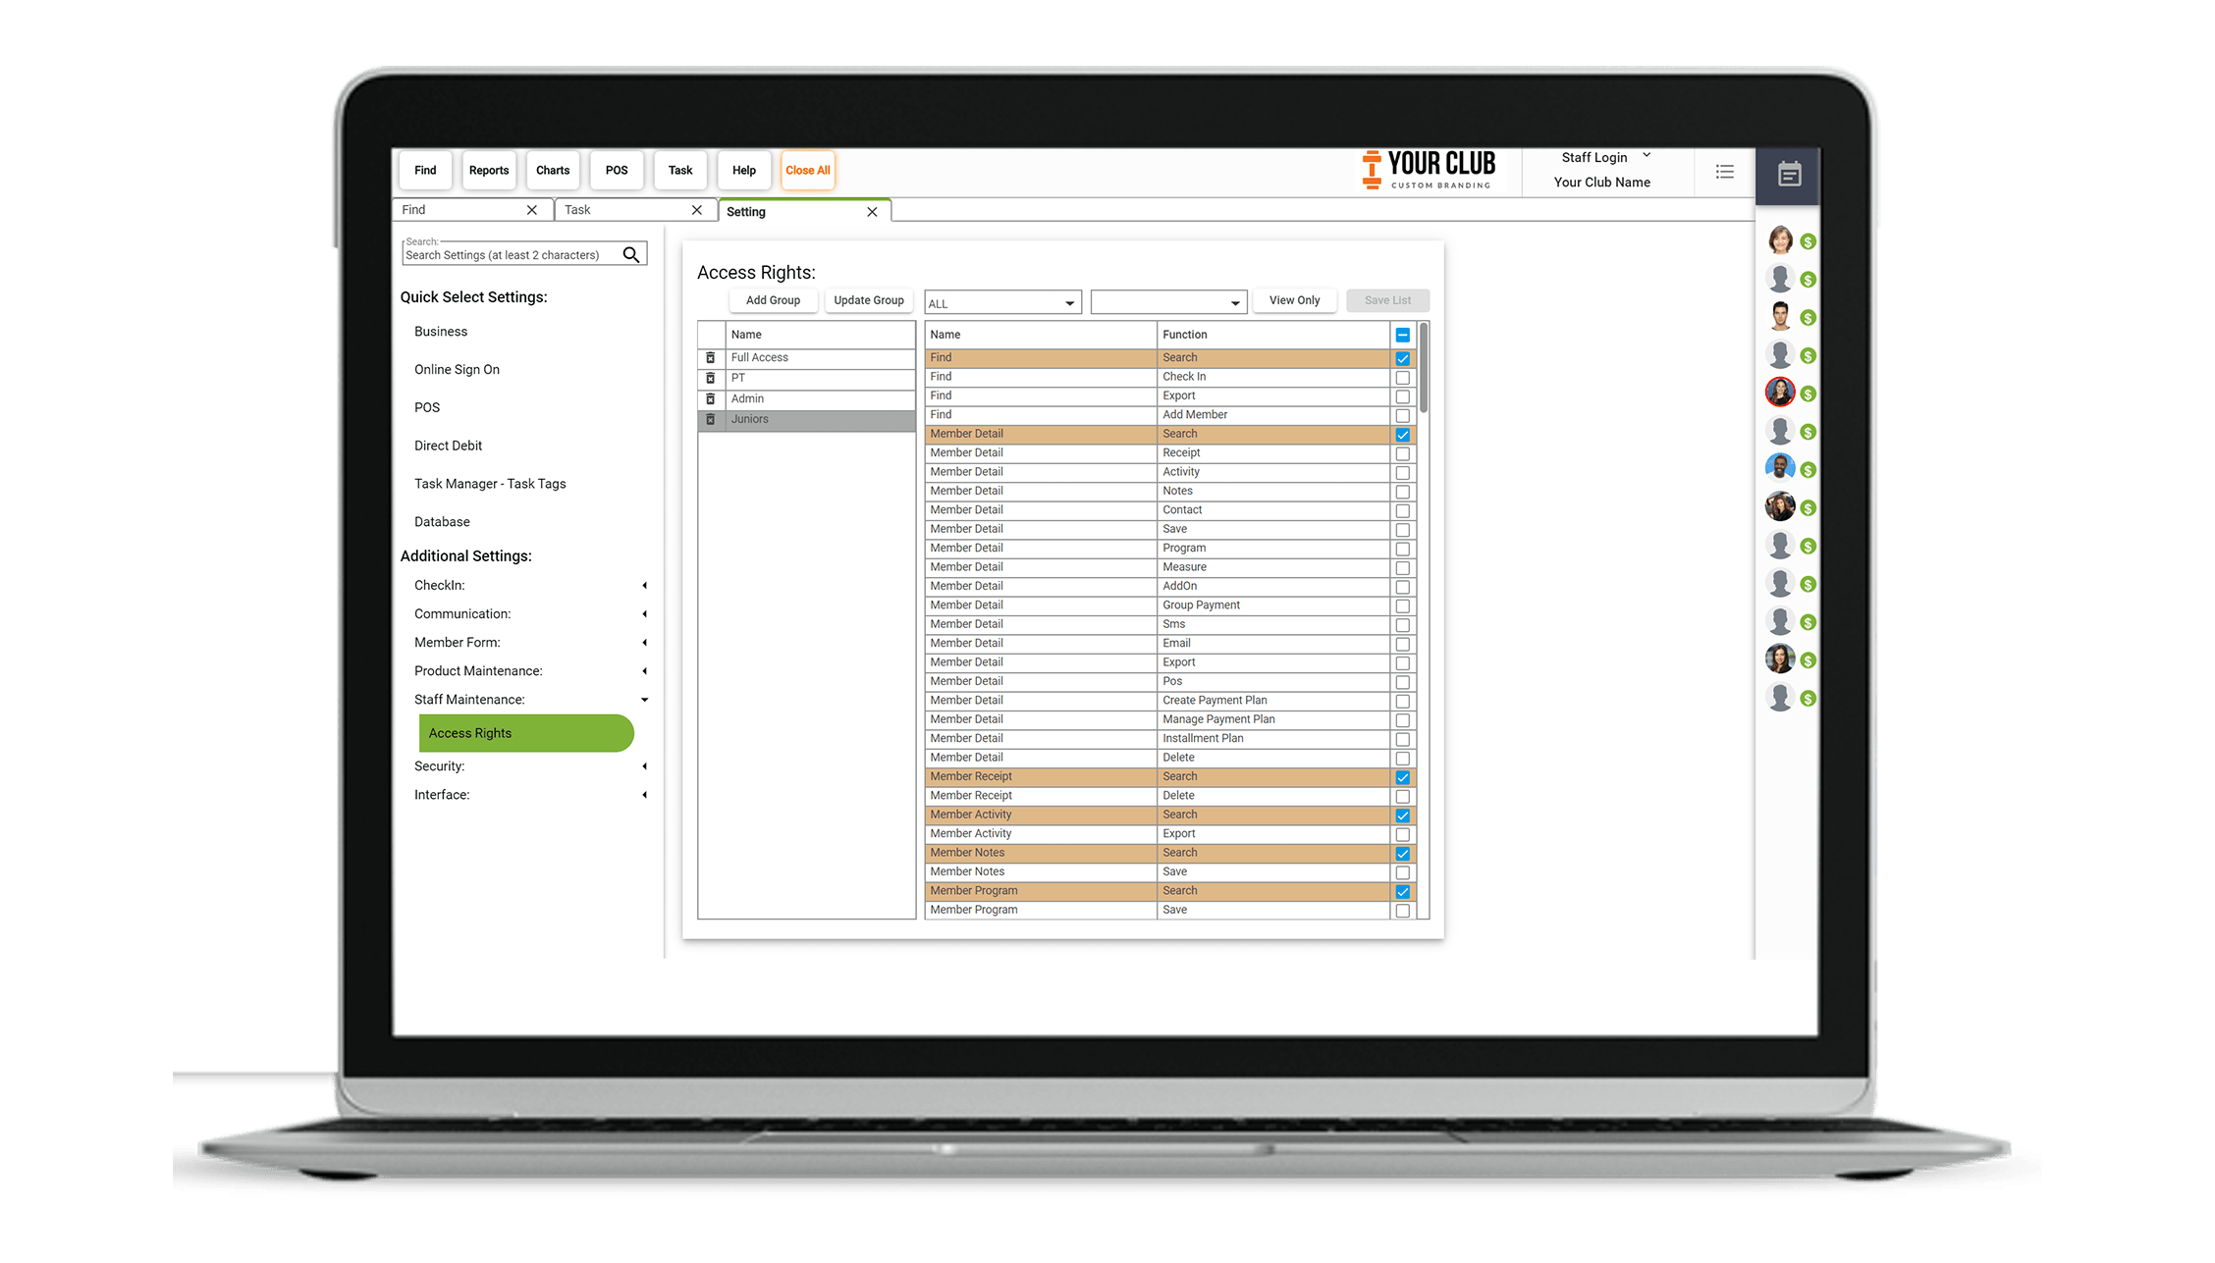Enable the Find Search checkbox

[x=1401, y=357]
